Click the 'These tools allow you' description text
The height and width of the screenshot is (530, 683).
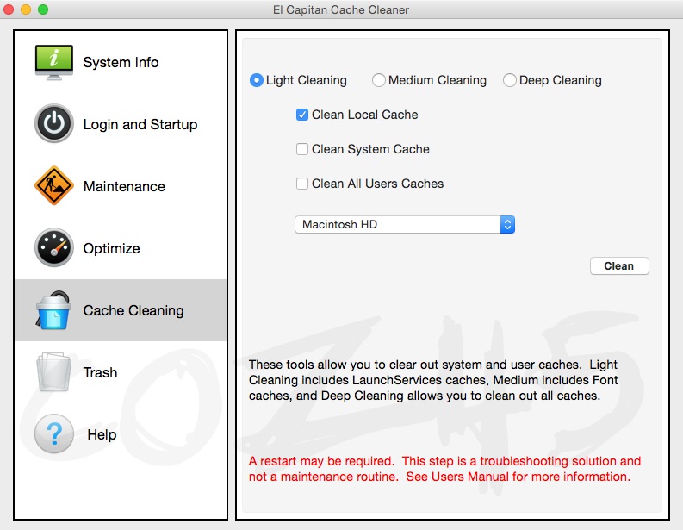point(433,380)
